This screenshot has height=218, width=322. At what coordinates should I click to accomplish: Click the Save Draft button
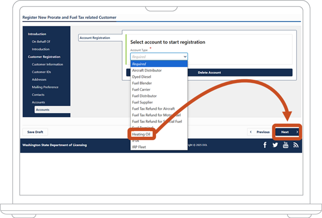point(35,132)
